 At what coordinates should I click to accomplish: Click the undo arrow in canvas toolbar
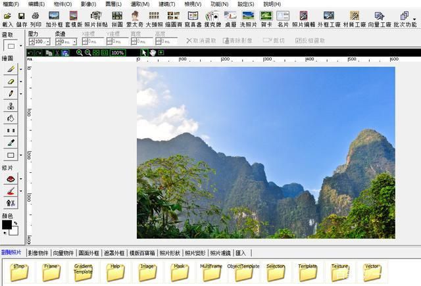(x=30, y=53)
